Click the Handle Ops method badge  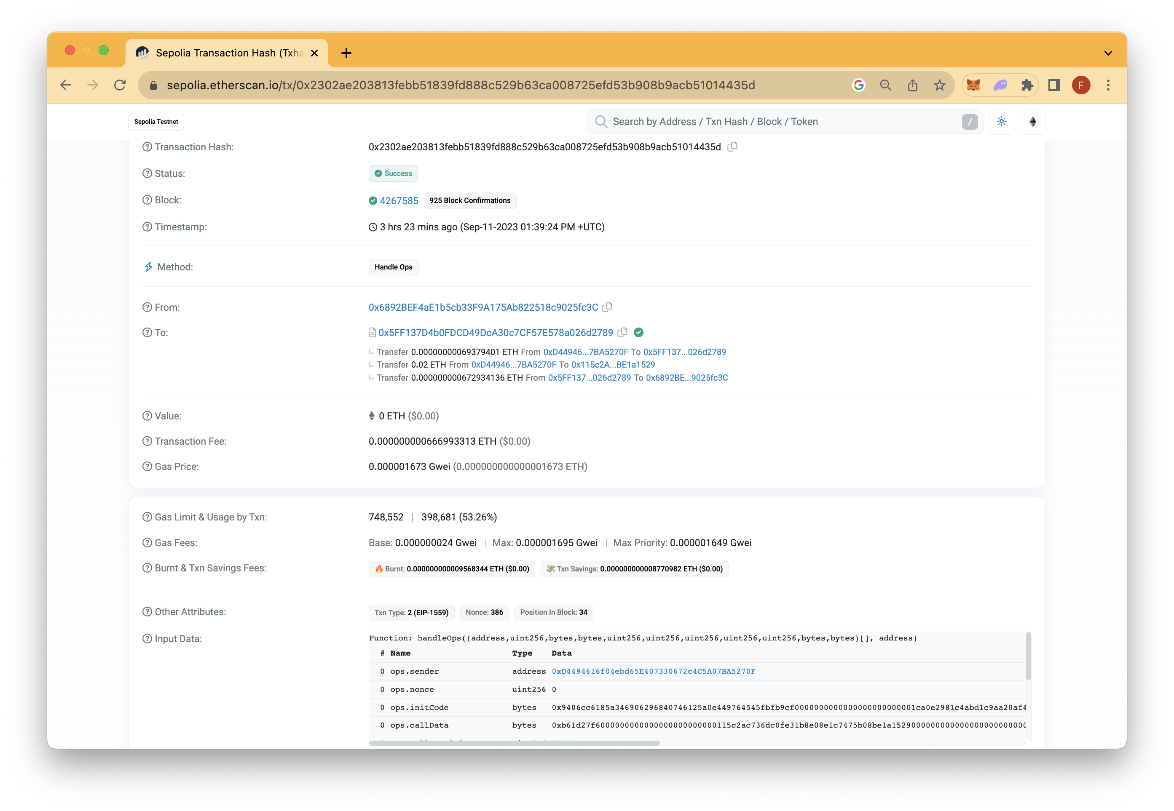[393, 267]
